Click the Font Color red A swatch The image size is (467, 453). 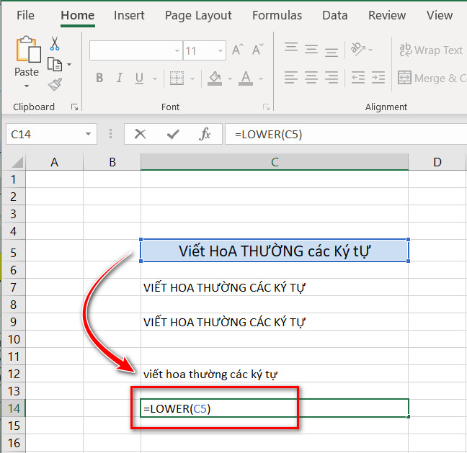pos(246,79)
